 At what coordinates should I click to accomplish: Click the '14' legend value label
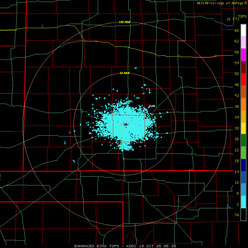[237, 172]
